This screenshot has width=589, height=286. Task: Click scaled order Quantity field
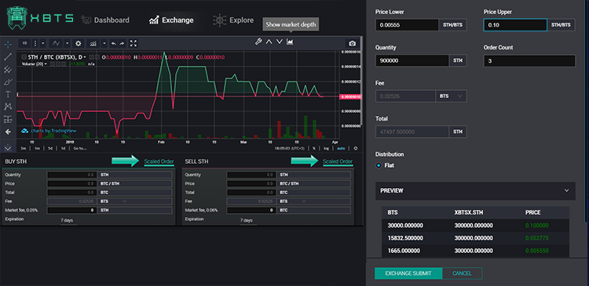pyautogui.click(x=412, y=60)
